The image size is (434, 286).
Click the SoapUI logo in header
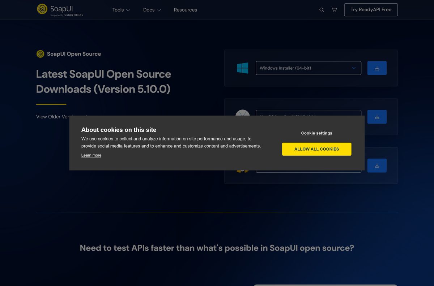tap(60, 10)
